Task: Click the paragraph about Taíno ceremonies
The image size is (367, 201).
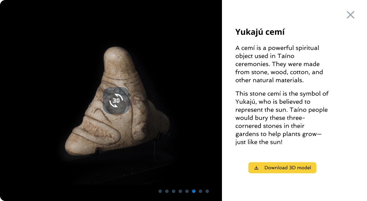Action: point(279,64)
